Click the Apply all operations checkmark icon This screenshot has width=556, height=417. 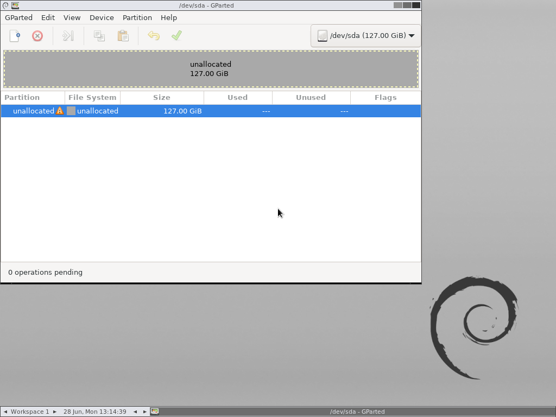coord(176,36)
